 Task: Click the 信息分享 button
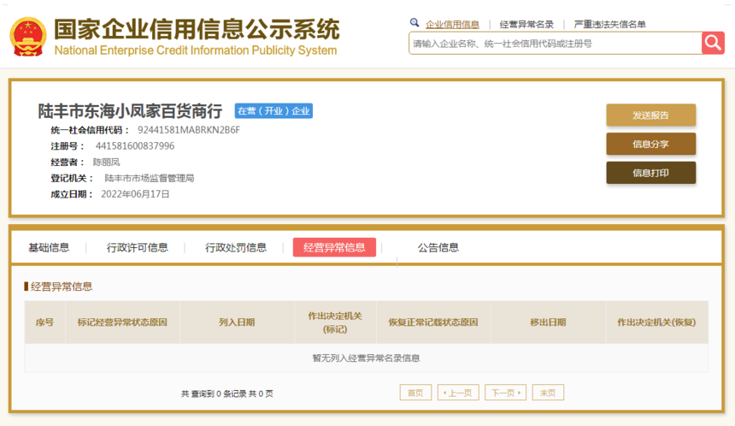point(650,144)
